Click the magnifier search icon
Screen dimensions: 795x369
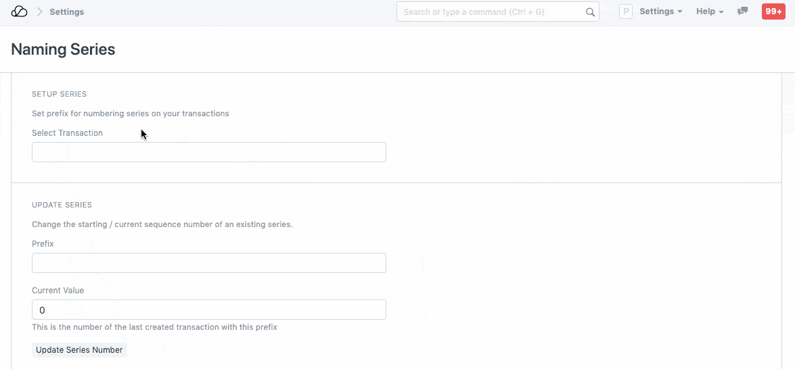tap(589, 12)
